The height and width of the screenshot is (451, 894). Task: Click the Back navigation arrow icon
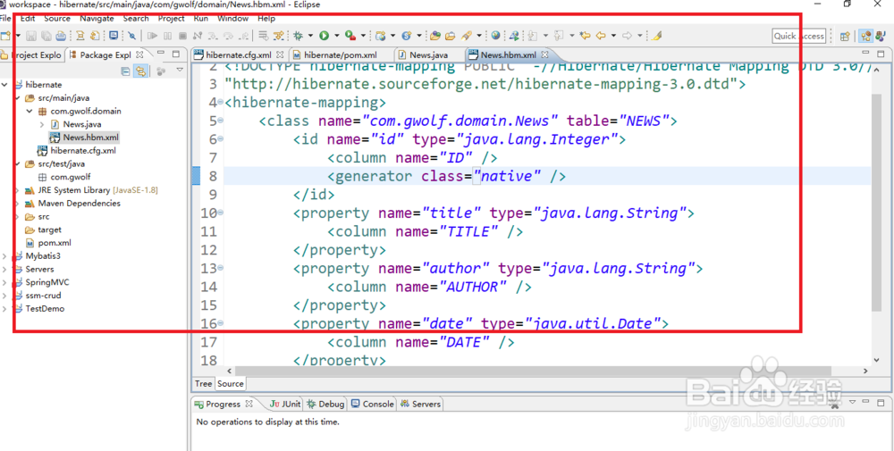coord(601,36)
